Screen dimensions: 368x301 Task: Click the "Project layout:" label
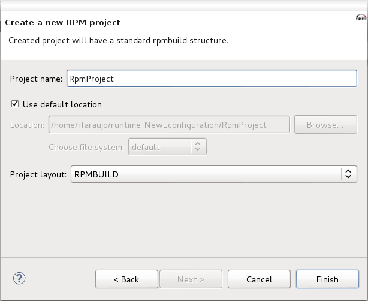pyautogui.click(x=38, y=175)
